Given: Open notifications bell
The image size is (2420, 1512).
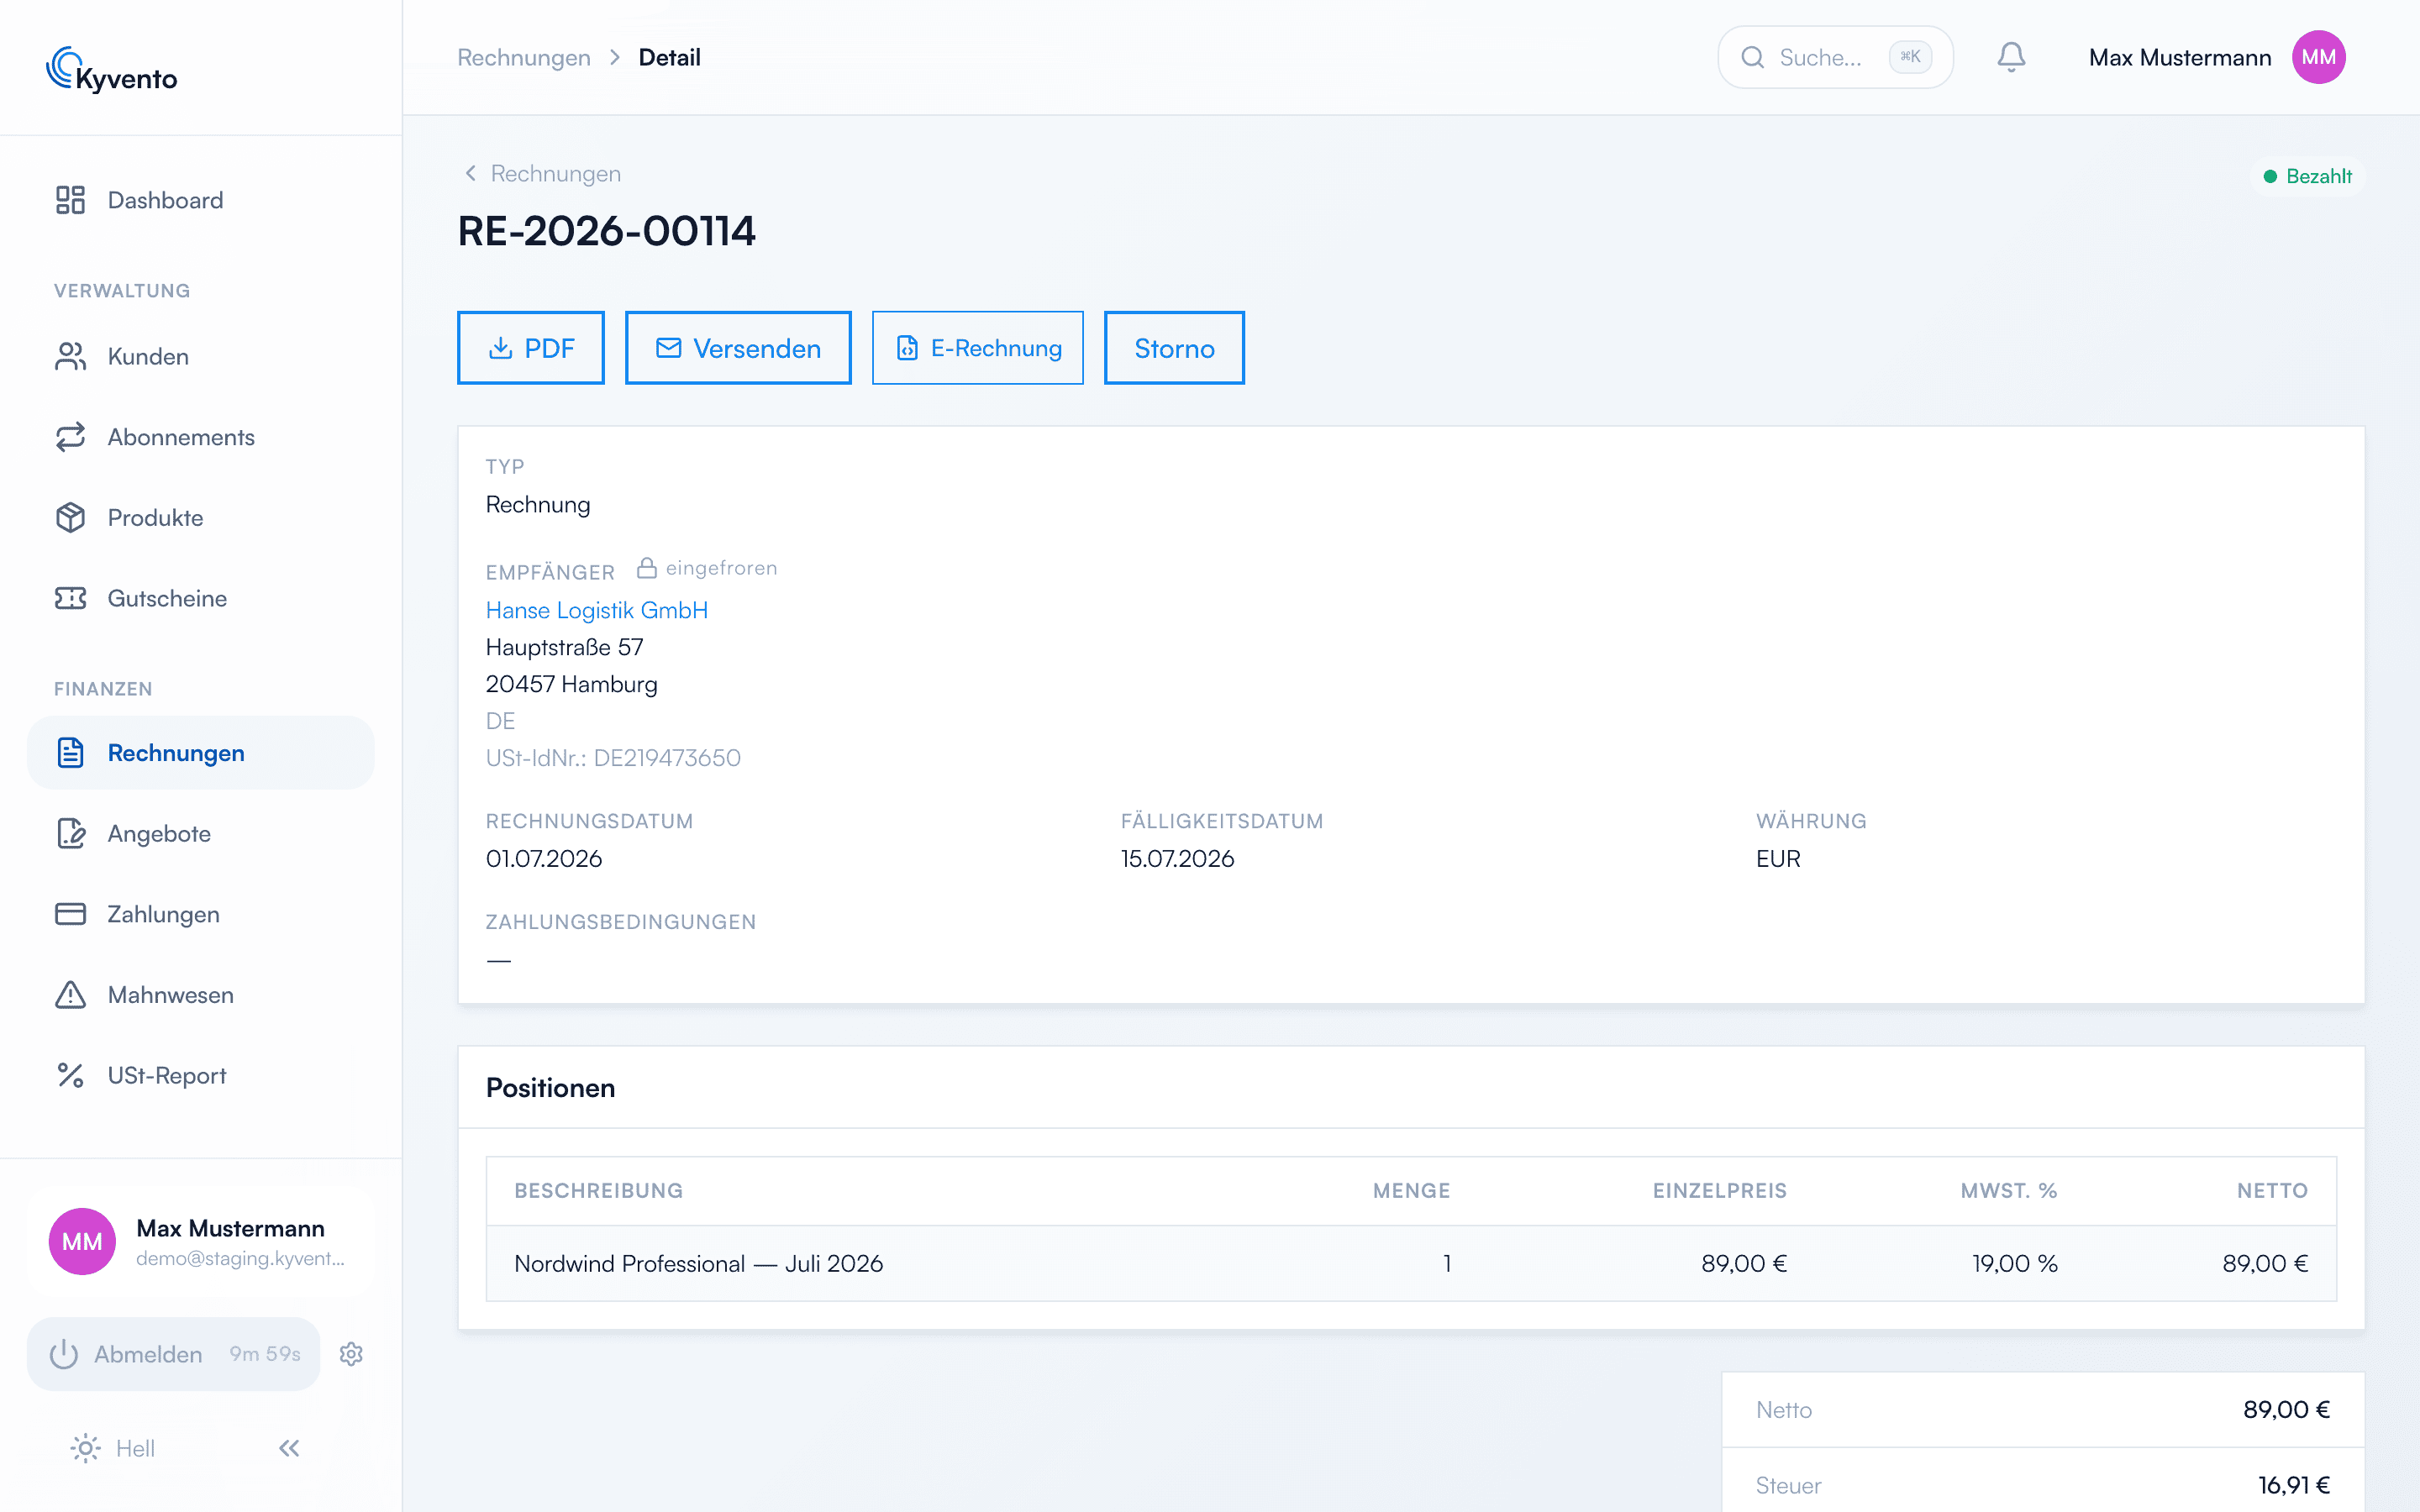Looking at the screenshot, I should 2011,57.
